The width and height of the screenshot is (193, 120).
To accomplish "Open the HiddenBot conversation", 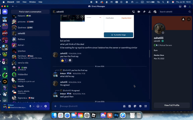I will tap(30, 74).
